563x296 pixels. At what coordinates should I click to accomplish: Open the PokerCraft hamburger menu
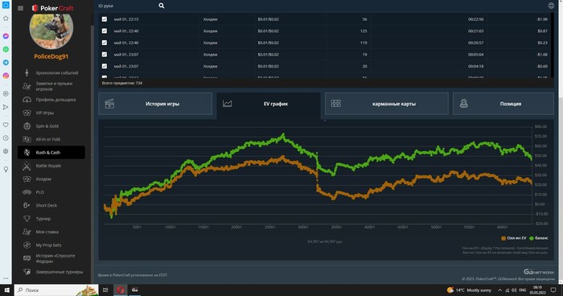coord(20,8)
